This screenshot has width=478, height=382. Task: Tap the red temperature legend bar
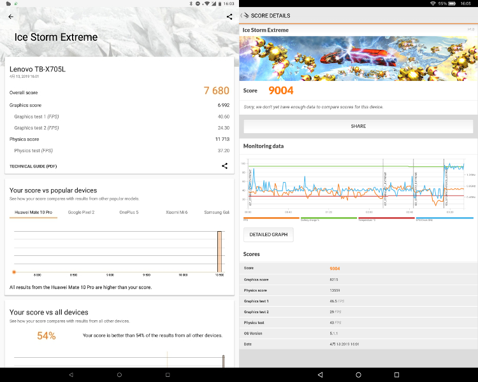[386, 218]
